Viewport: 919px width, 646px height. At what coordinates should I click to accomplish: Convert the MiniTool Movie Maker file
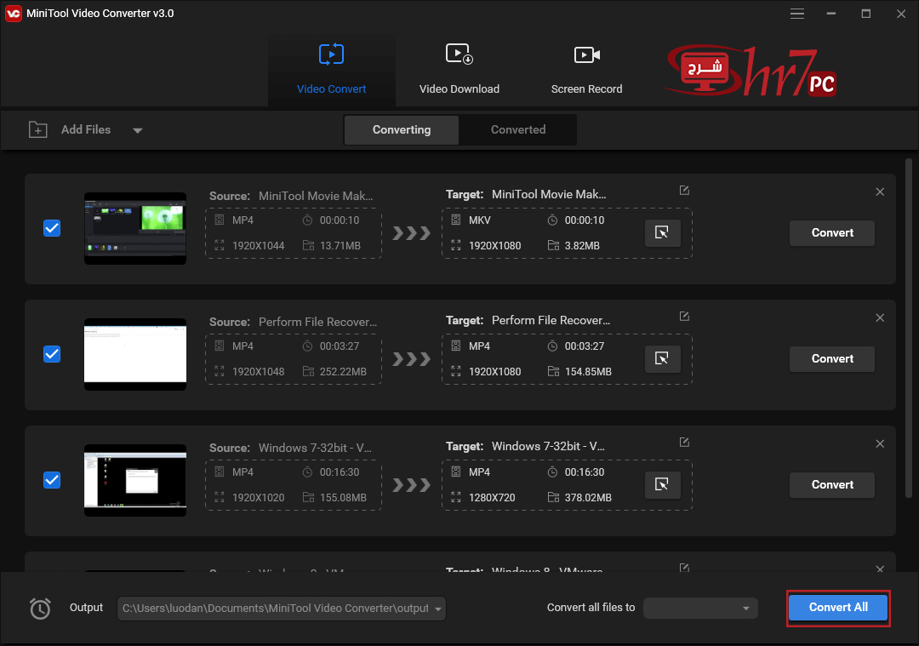(831, 232)
